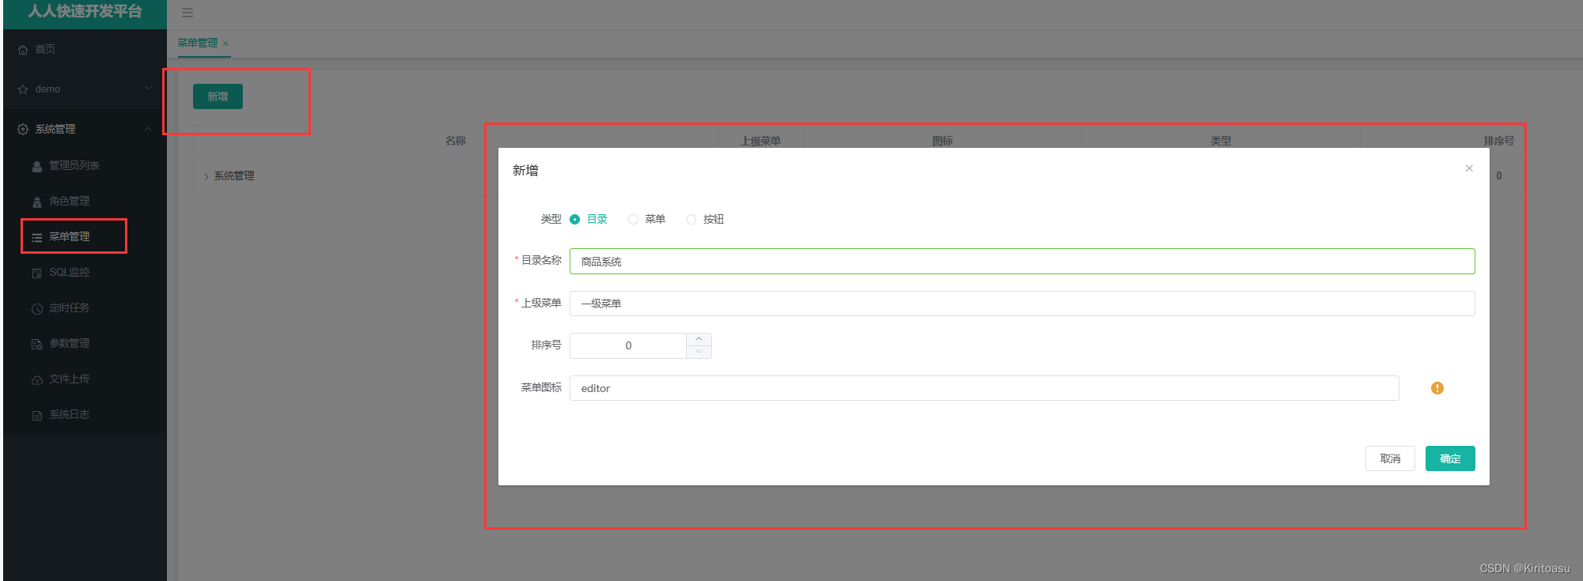Click the 类型 column header

(1221, 141)
